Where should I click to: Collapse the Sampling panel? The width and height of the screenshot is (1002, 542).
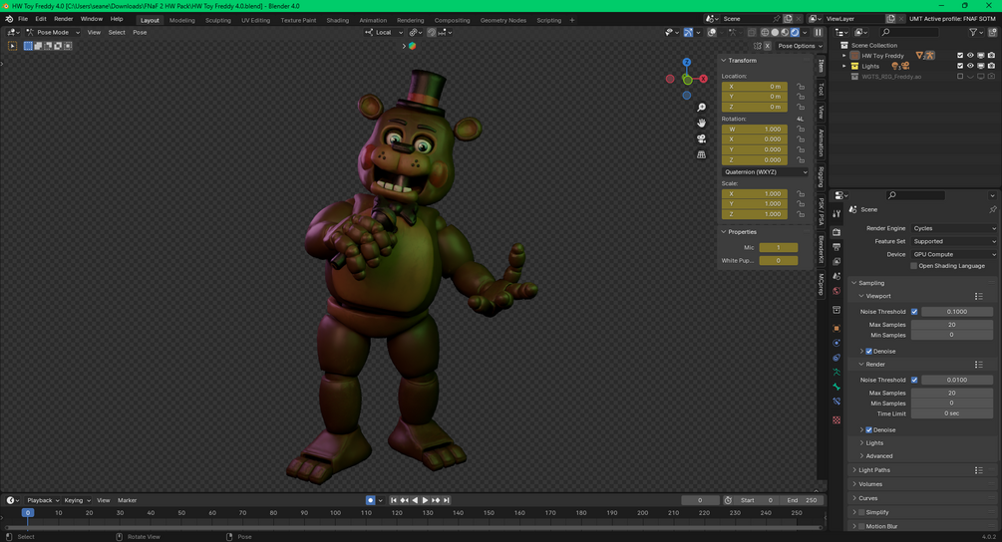tap(854, 283)
